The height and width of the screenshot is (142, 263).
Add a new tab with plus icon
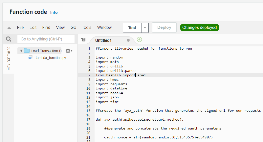(x=139, y=39)
